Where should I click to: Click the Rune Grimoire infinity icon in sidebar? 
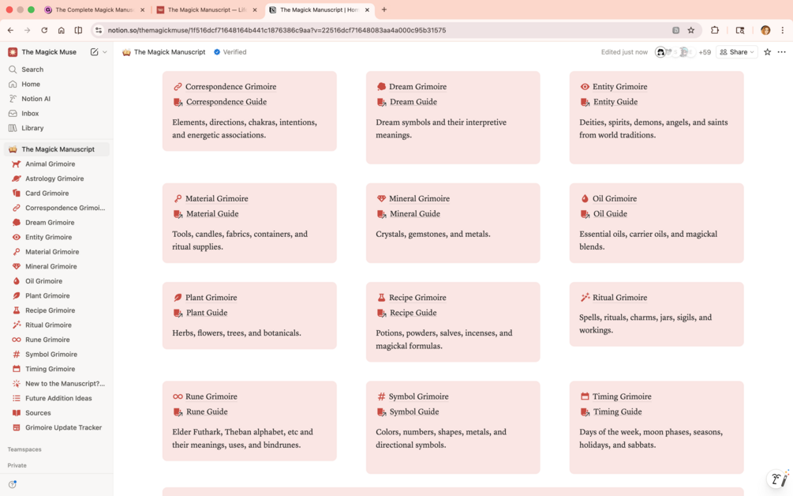click(17, 340)
